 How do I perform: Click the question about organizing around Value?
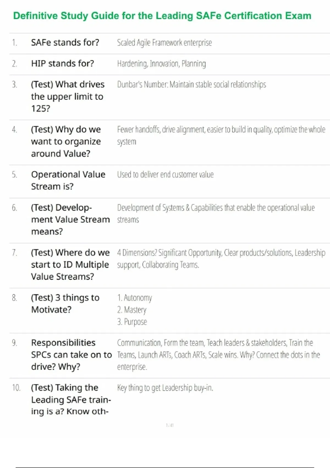(x=66, y=141)
